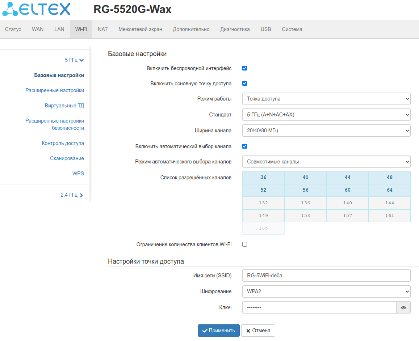Open the Диагностика tab
Image resolution: width=419 pixels, height=341 pixels.
pos(235,29)
